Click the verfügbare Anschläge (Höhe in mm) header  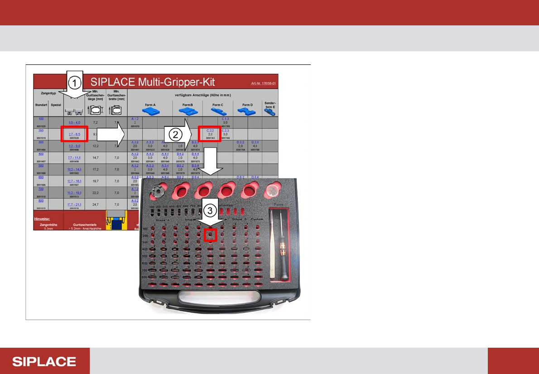pos(203,95)
